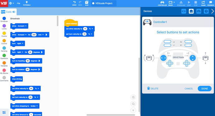Open the Help question mark icon
The width and height of the screenshot is (215, 116).
[206, 11]
